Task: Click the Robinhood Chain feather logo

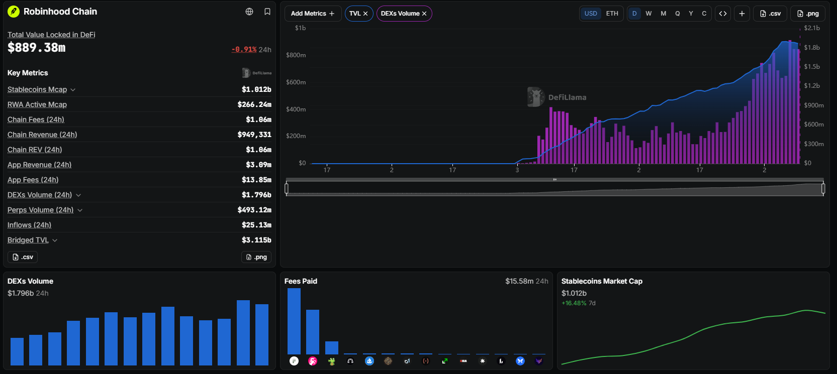Action: point(14,12)
